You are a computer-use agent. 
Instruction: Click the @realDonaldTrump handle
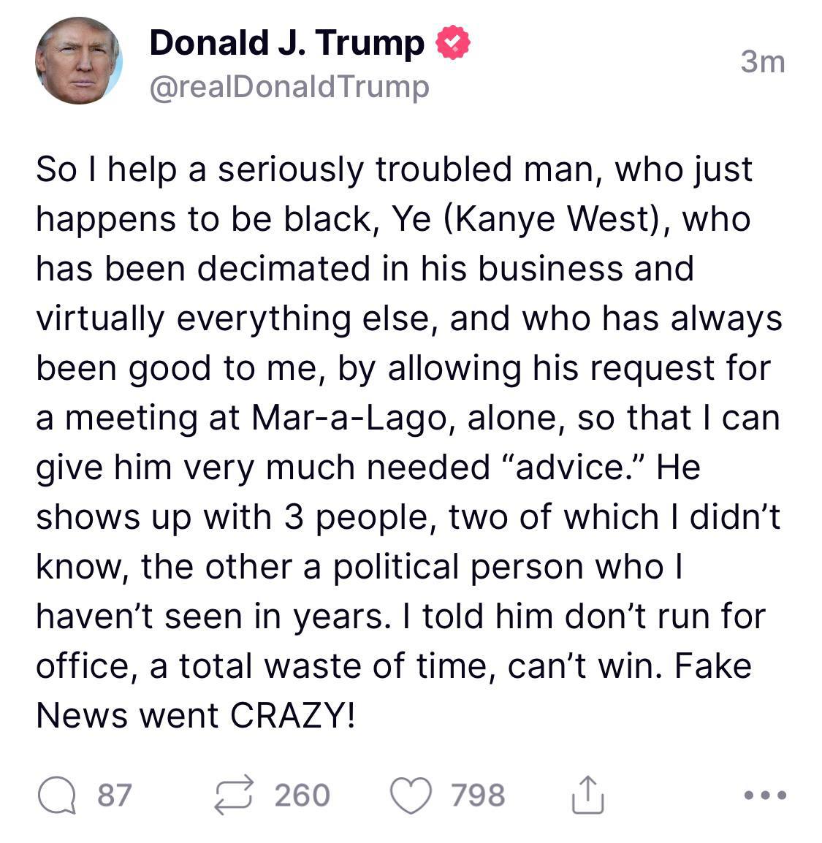pyautogui.click(x=289, y=87)
